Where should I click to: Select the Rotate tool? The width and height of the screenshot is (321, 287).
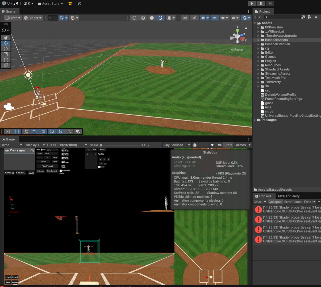point(6,49)
